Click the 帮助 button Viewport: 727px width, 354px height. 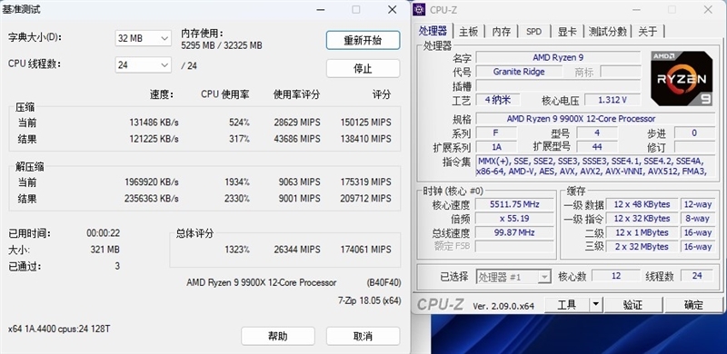coord(278,336)
